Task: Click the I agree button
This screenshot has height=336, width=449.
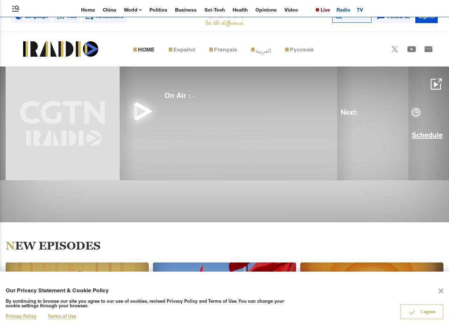Action: pyautogui.click(x=422, y=312)
